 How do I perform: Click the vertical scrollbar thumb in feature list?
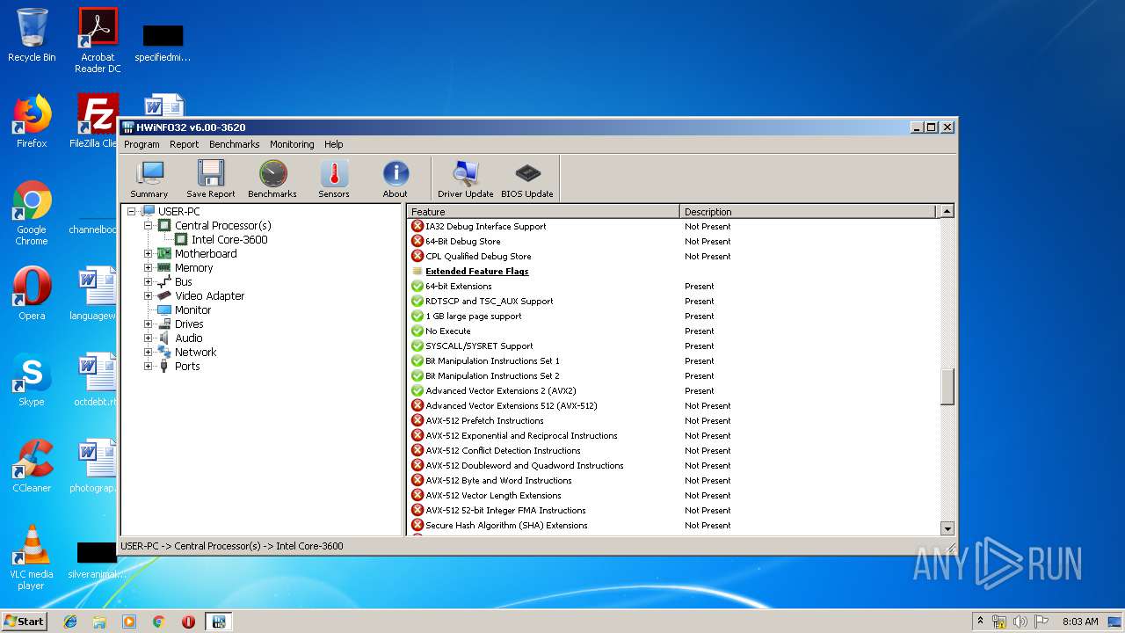947,387
